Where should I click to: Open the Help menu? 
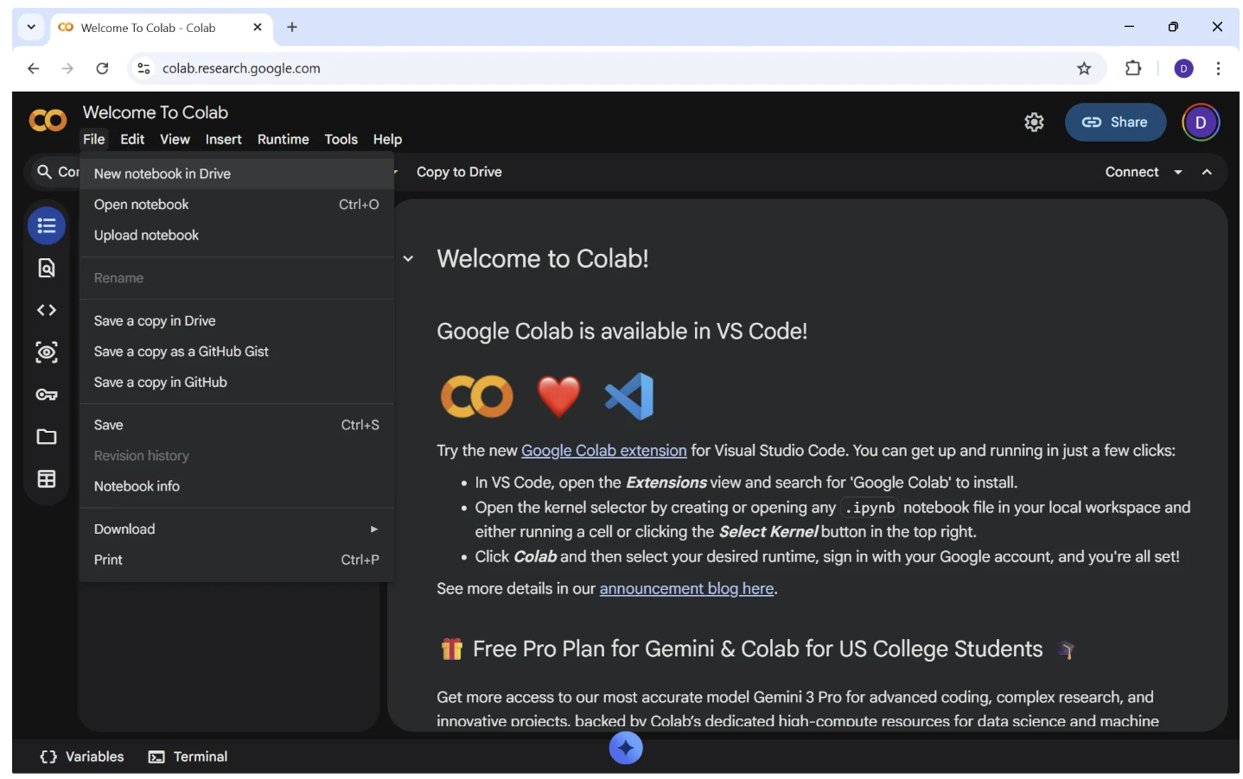(387, 139)
